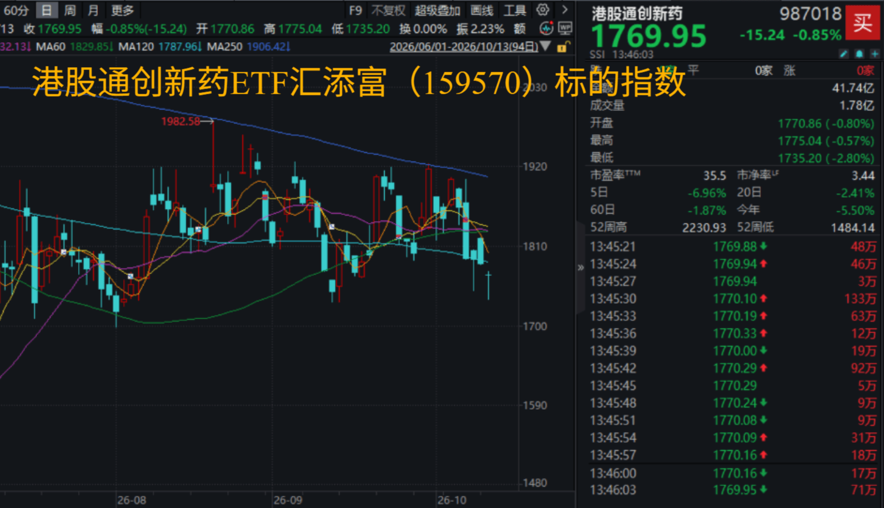Click the 港股通创新药 index name
Viewport: 884px width, 508px height.
tap(637, 13)
